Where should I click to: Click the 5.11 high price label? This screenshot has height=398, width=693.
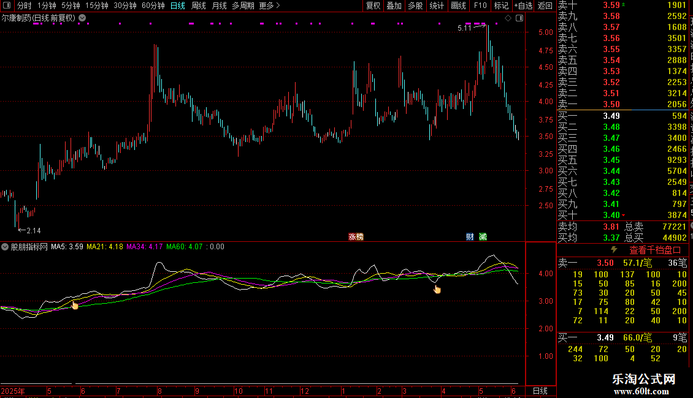[464, 28]
